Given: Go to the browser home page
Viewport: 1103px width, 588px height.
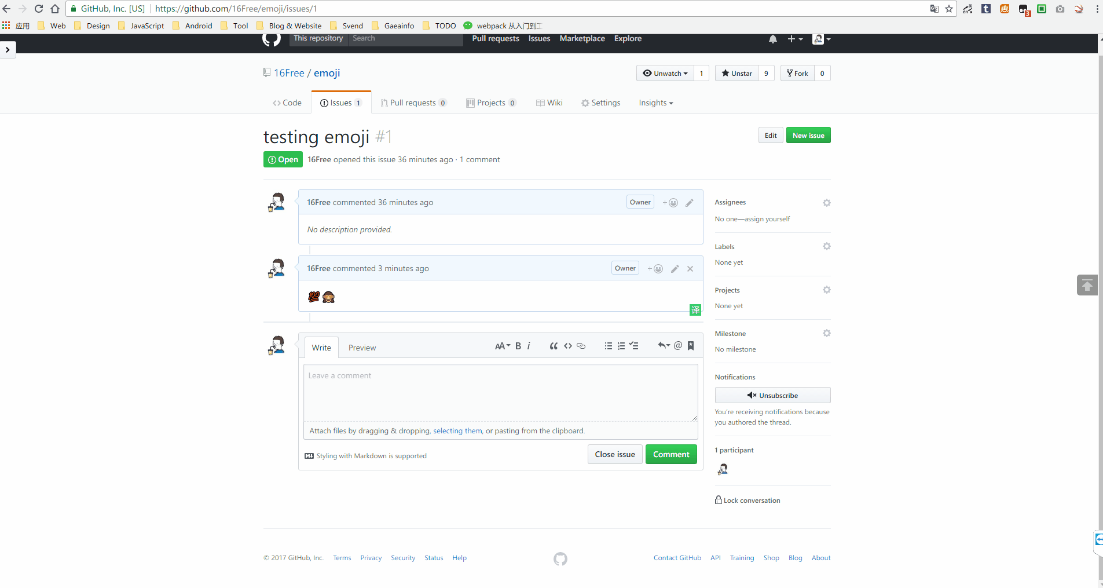Looking at the screenshot, I should (x=55, y=9).
